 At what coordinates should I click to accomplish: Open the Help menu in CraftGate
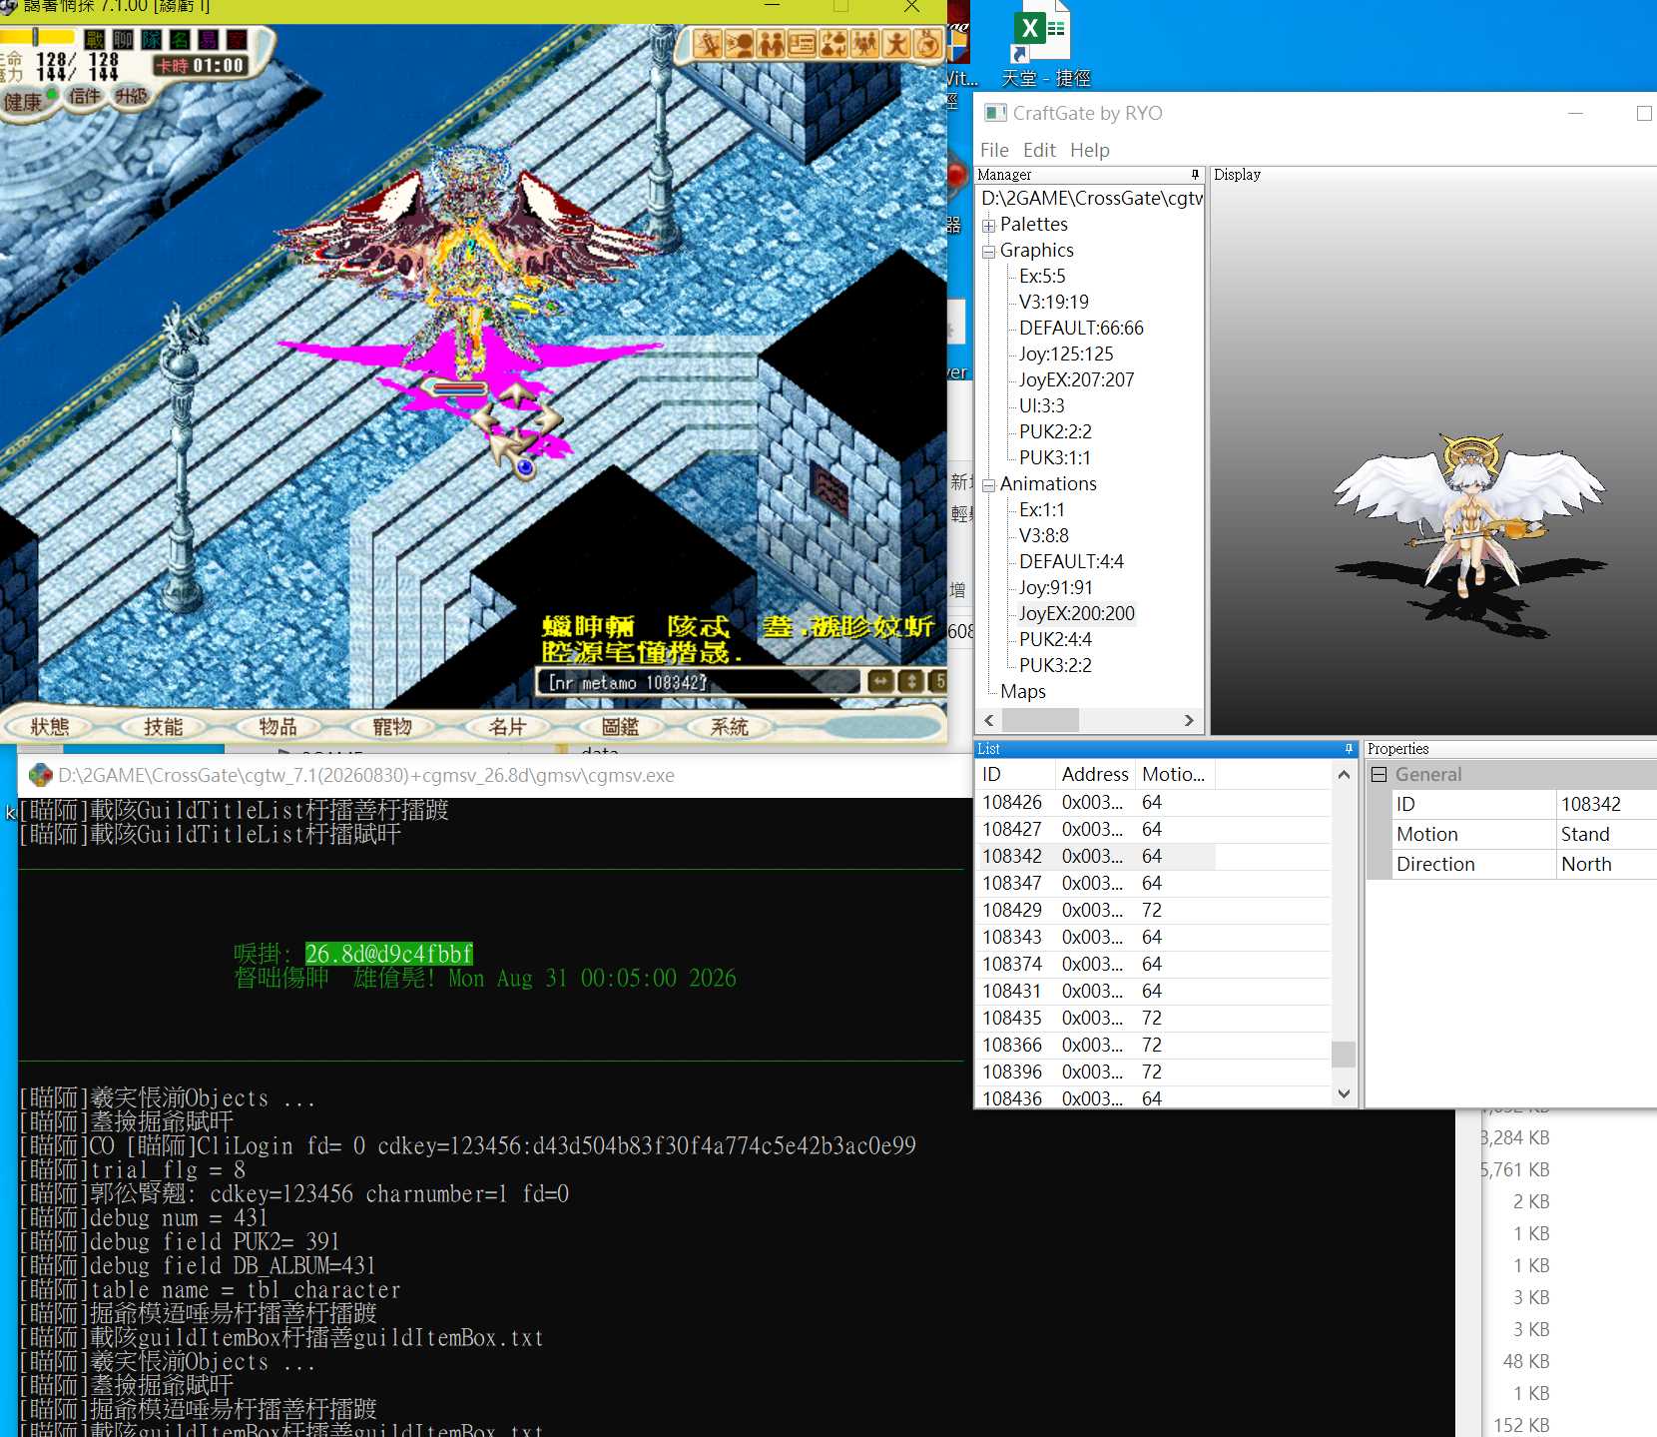click(1089, 150)
